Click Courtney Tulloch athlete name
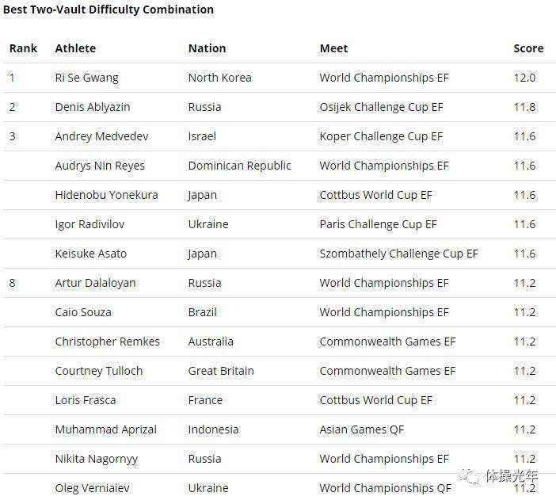 (99, 371)
